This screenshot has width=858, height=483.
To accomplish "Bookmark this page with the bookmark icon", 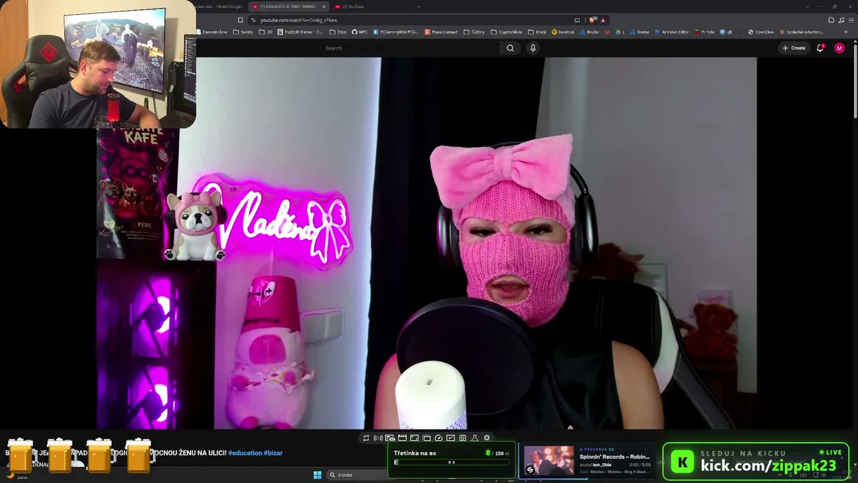I will click(x=240, y=20).
